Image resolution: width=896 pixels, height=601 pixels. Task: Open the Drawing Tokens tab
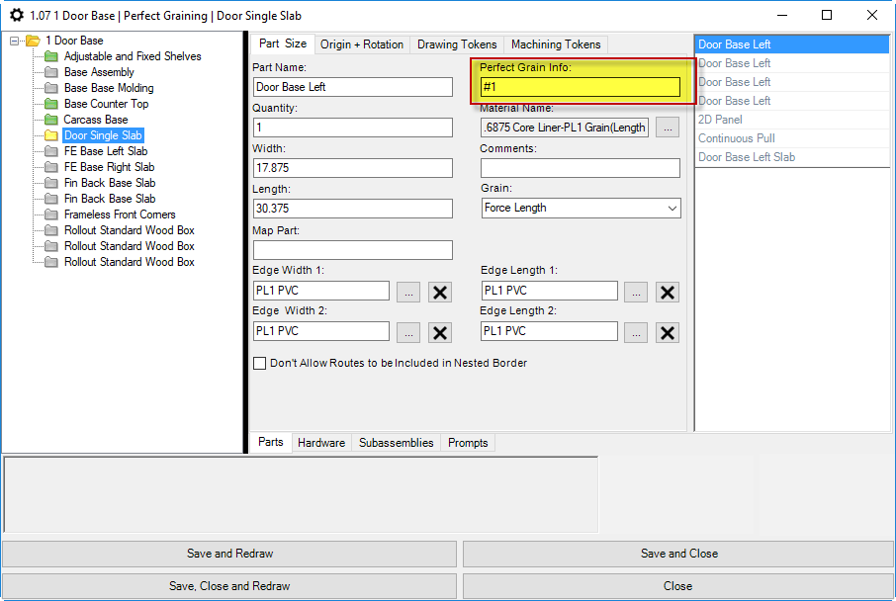457,44
